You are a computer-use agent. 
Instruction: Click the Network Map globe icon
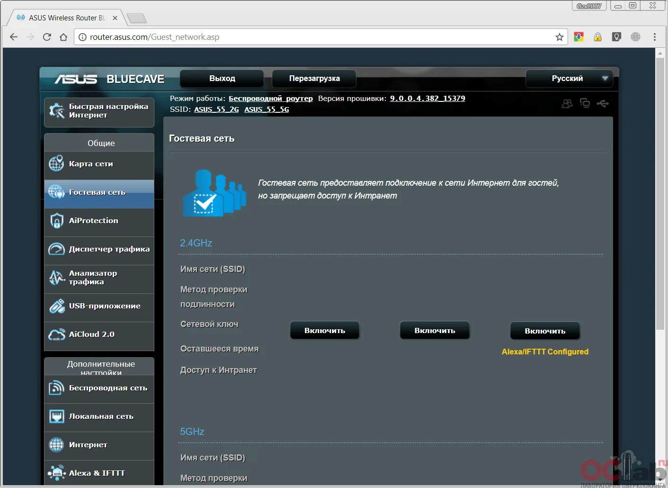click(56, 163)
